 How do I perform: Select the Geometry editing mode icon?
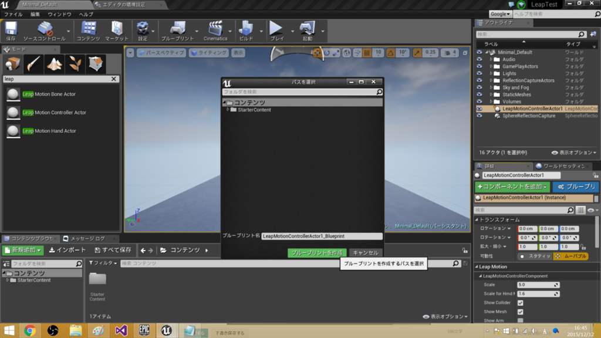click(x=96, y=63)
